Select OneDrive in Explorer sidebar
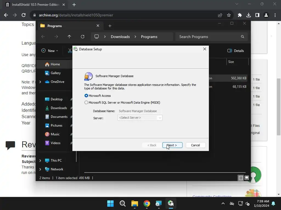Screen dimensions: 281x210 click(x=55, y=82)
